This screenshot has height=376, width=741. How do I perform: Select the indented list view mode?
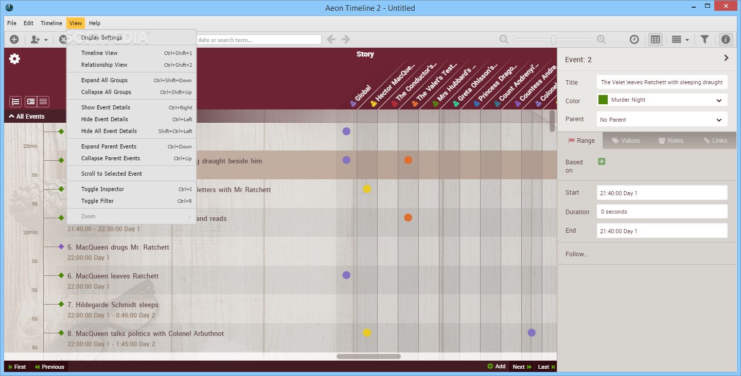tap(31, 102)
